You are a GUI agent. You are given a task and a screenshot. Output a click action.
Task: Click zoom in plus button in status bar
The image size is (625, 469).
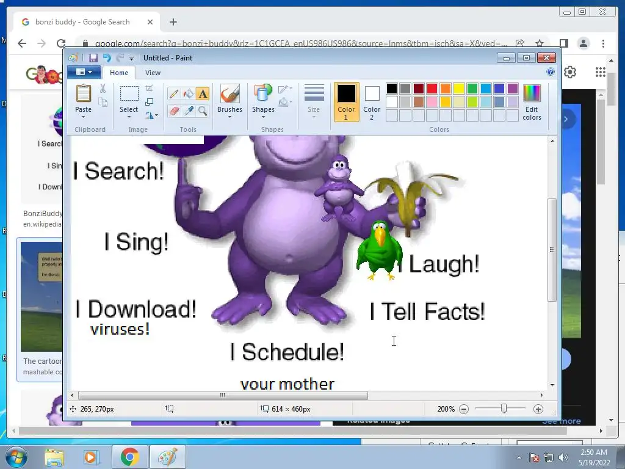[x=538, y=409]
